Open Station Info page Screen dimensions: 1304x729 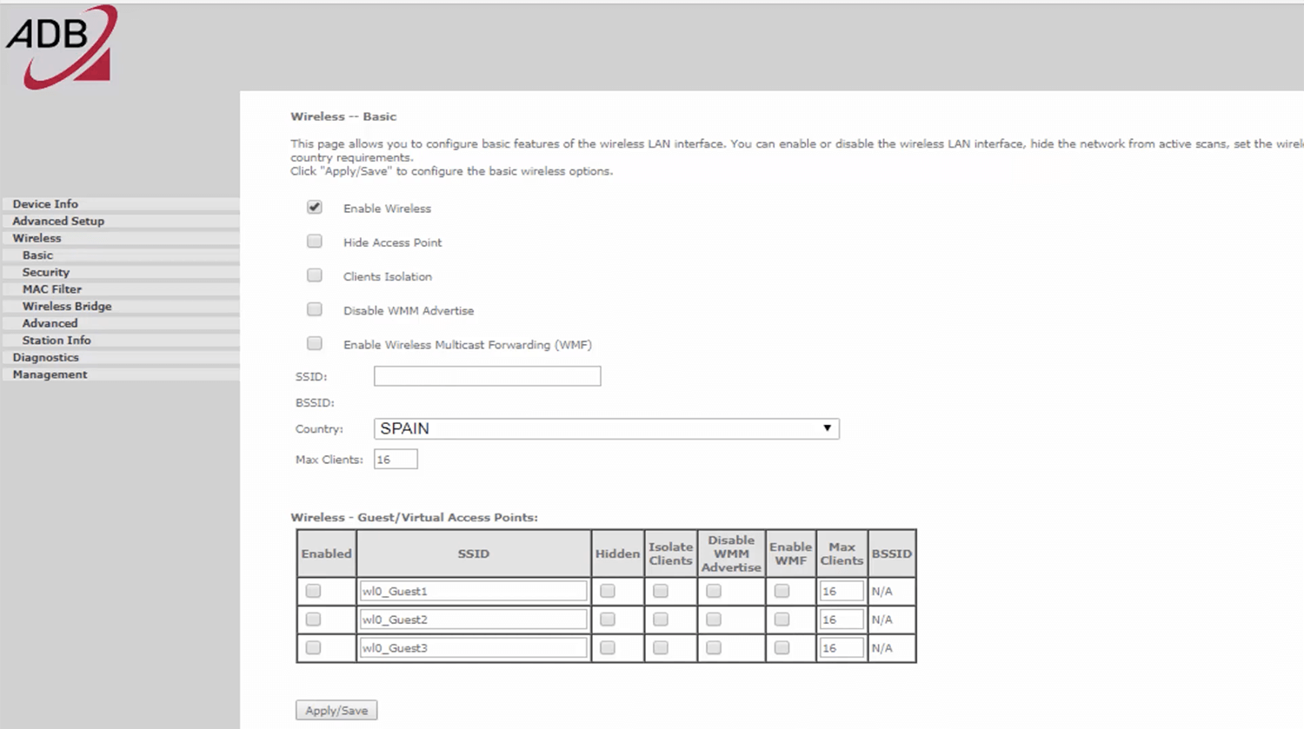57,341
